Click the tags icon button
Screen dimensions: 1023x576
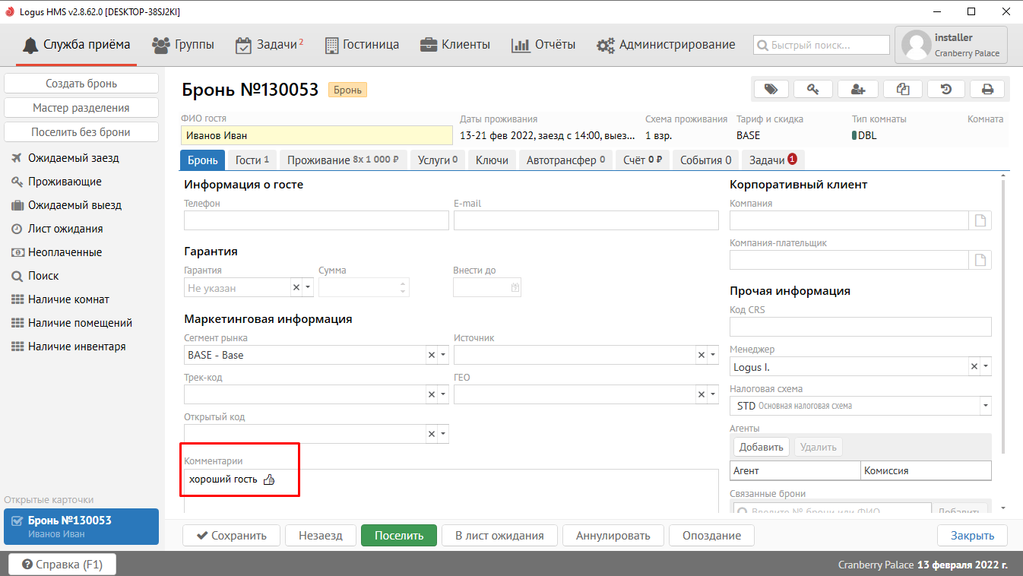click(771, 89)
